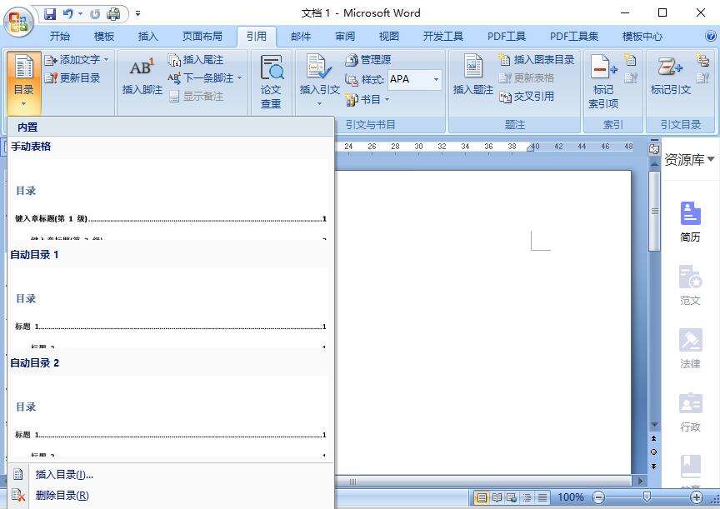Save the document with the floppy icon
This screenshot has height=509, width=720.
(50, 14)
